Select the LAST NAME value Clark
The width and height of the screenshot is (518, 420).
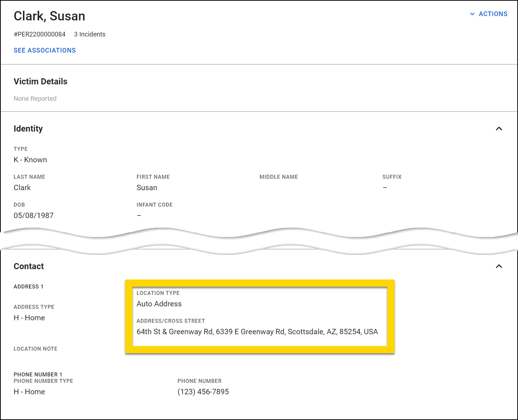point(22,187)
